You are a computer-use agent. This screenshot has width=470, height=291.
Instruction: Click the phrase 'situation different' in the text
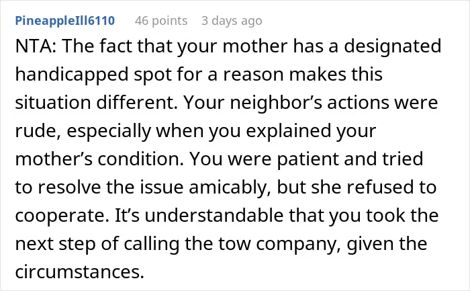94,102
